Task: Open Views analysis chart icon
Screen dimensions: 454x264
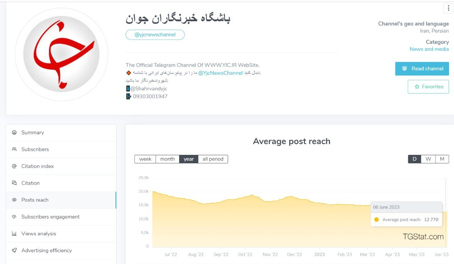Action: click(14, 234)
